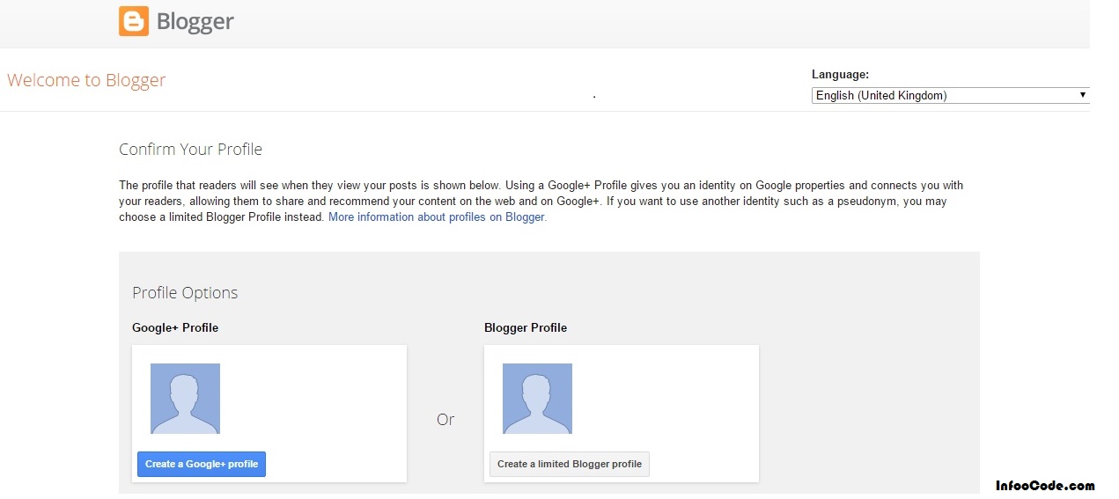
Task: Click the grey Blogger wordmark text
Action: click(x=195, y=22)
